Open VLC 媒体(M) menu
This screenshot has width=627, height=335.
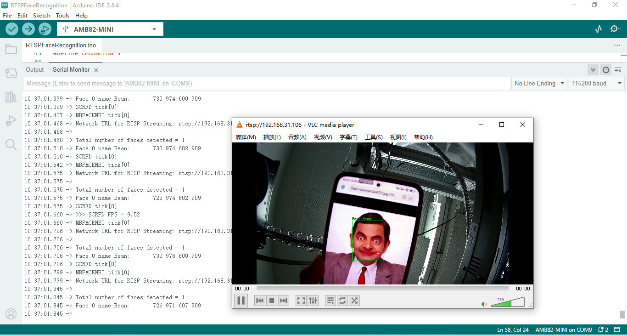[x=246, y=137]
